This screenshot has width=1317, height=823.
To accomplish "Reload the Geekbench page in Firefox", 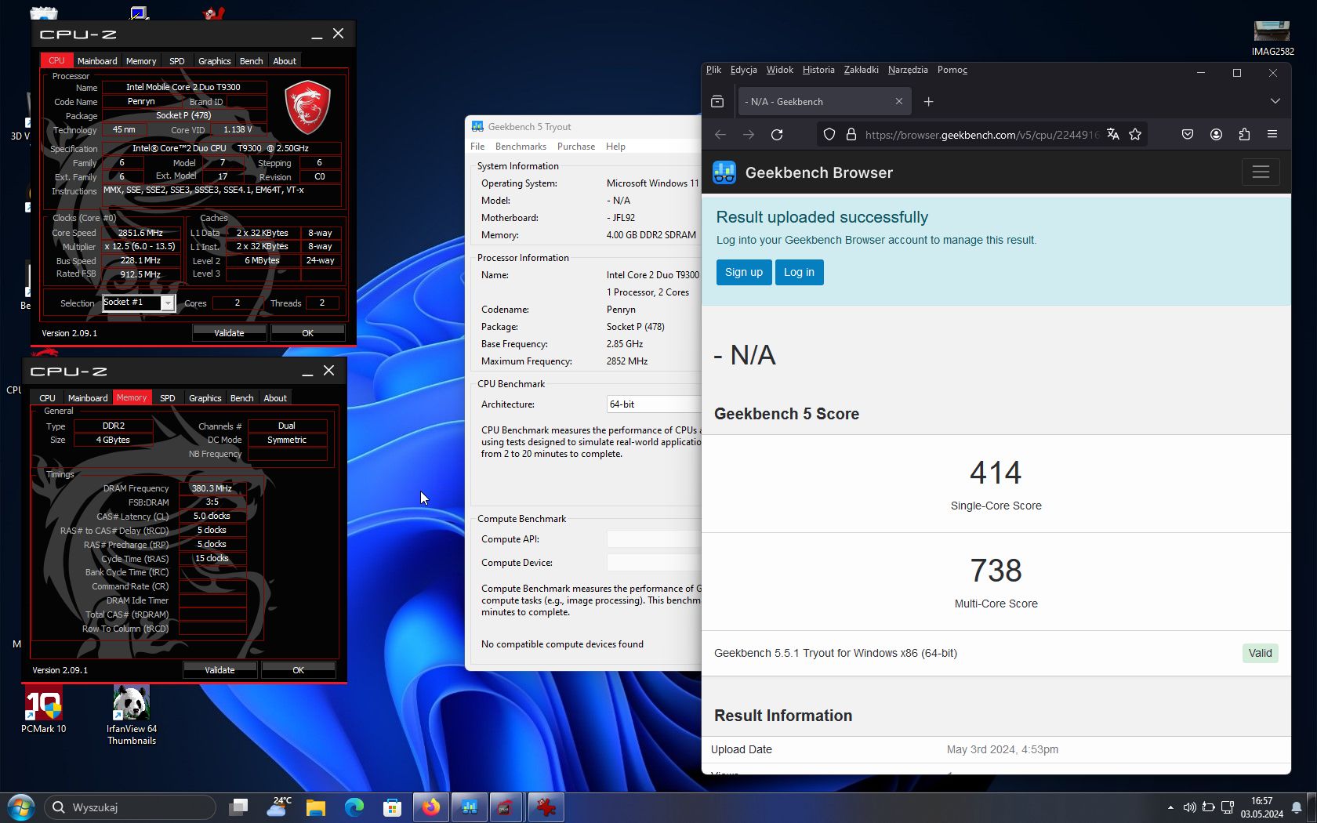I will pos(777,135).
